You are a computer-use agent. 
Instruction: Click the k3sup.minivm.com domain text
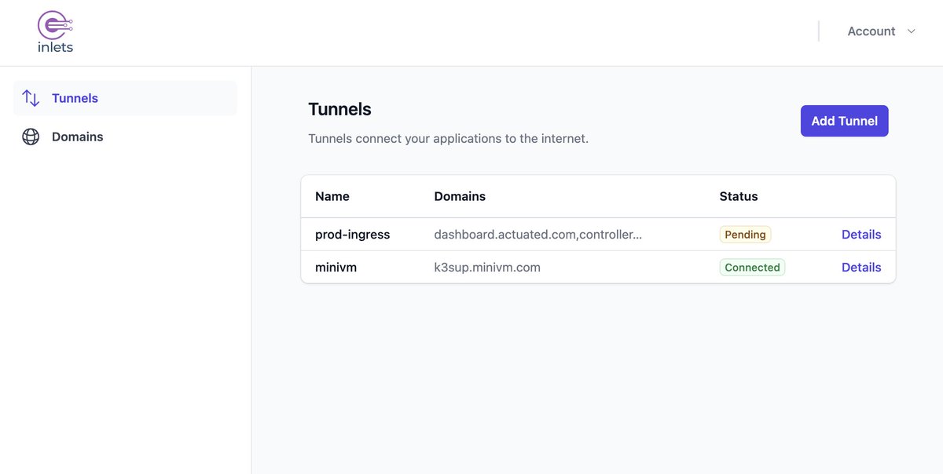point(487,268)
